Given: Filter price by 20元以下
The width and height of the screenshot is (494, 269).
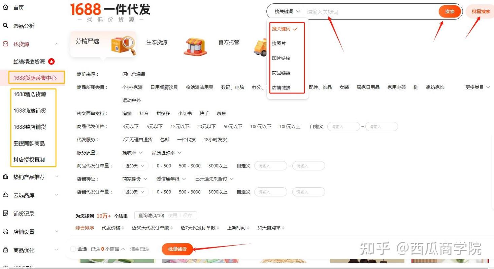Looking at the screenshot, I should click(206, 127).
